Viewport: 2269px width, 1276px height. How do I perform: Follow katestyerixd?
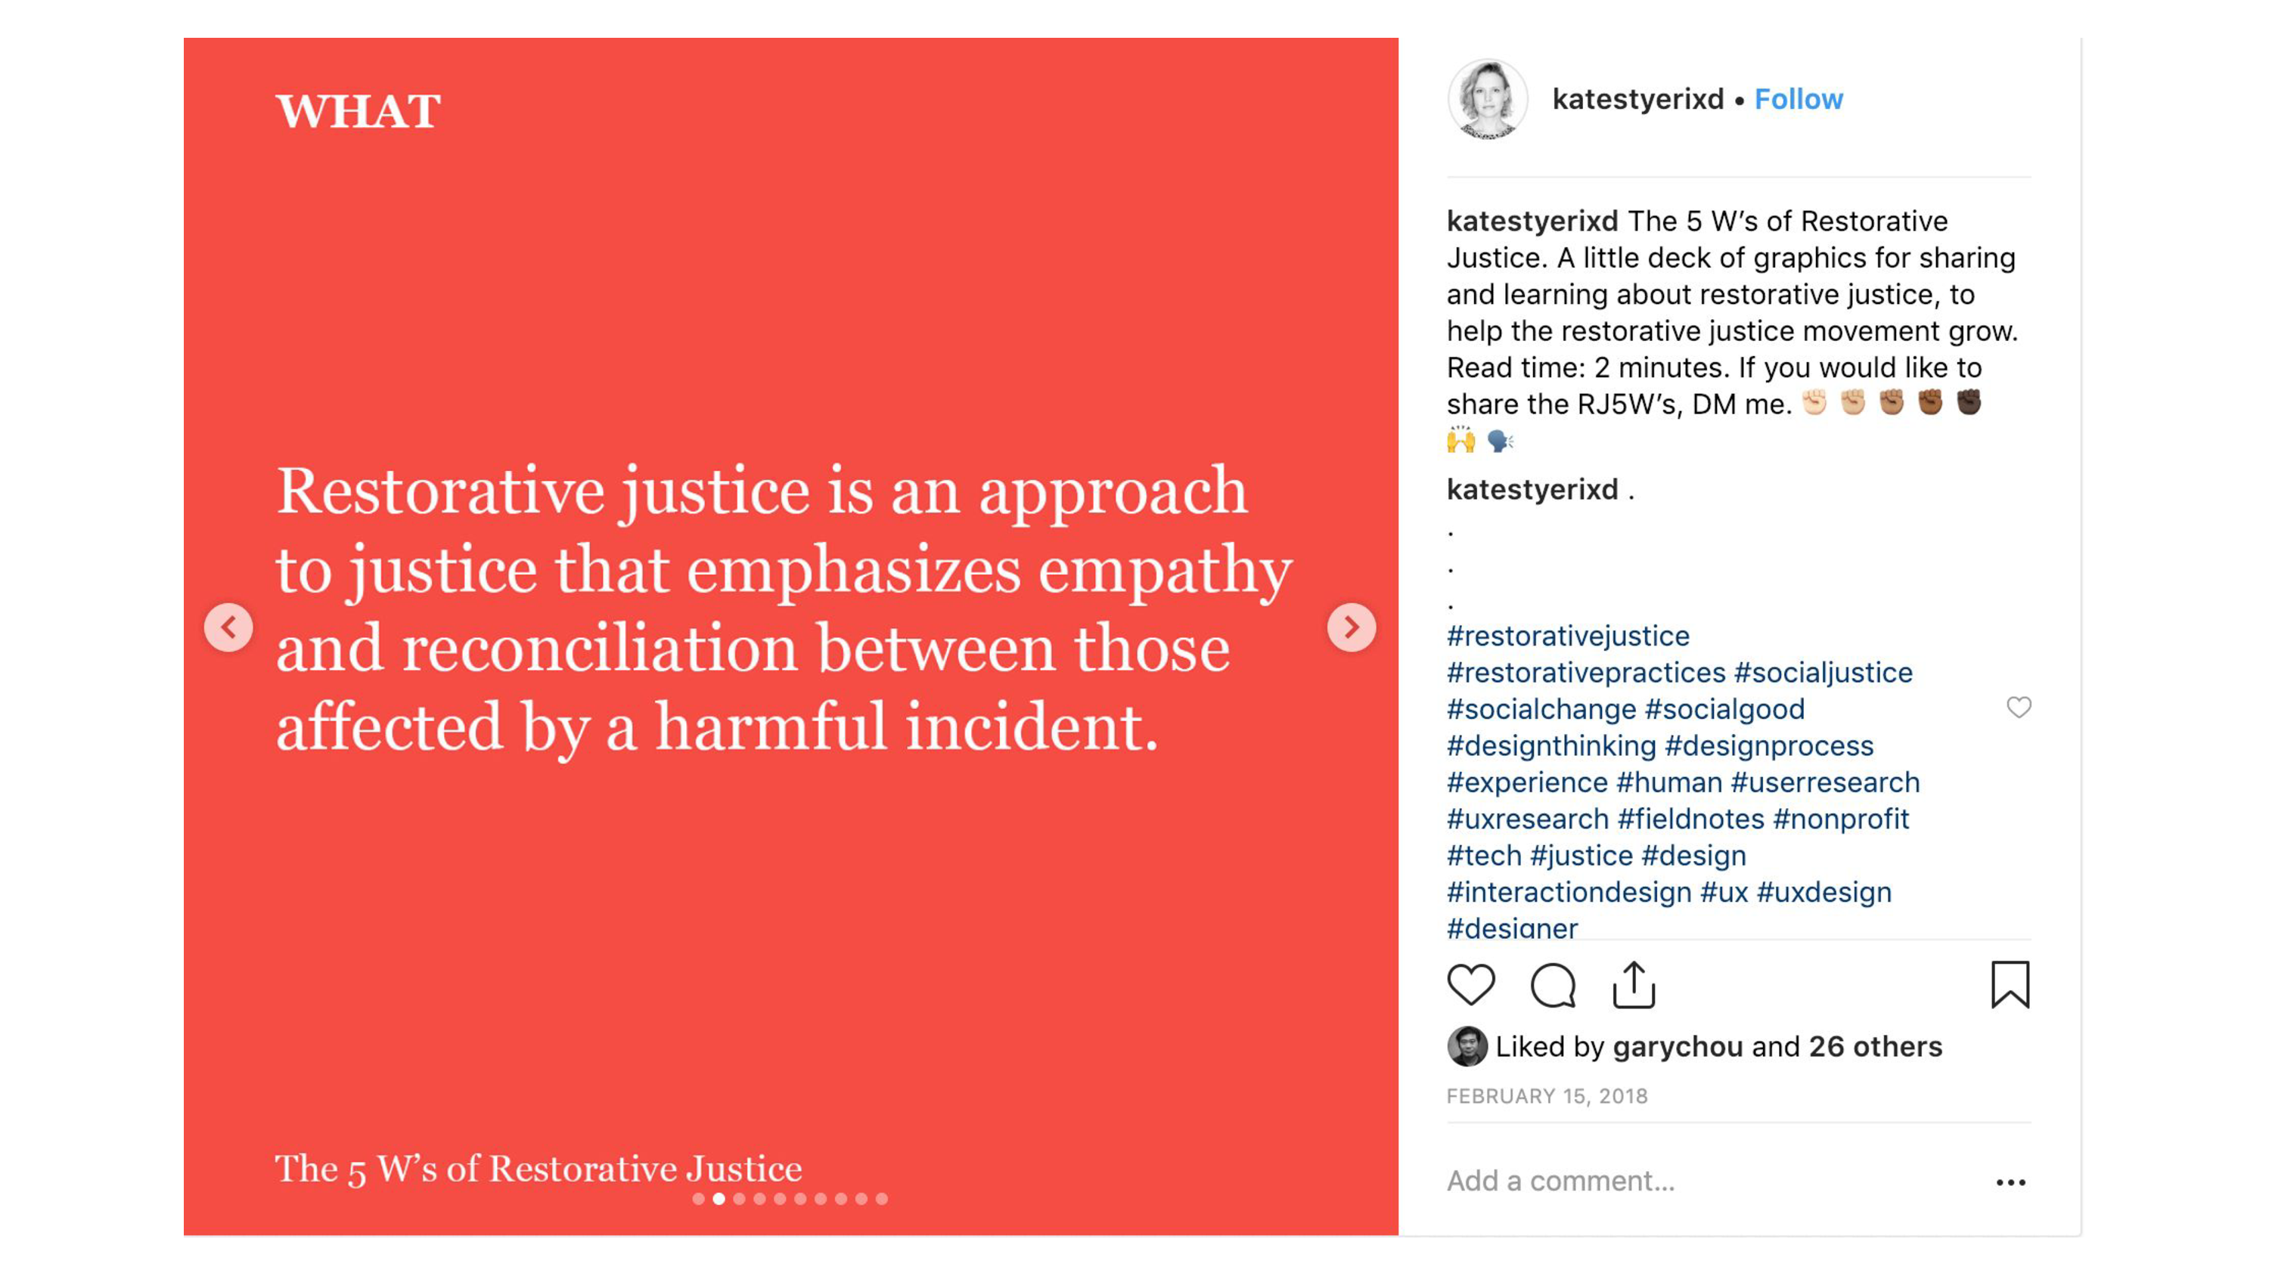pos(1799,98)
